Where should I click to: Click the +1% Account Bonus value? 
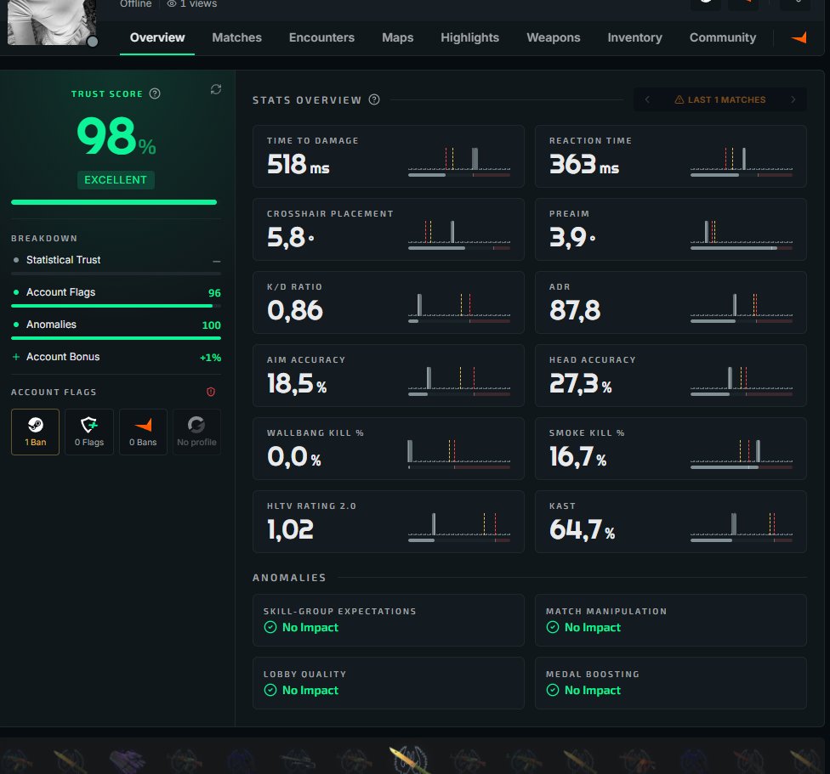pyautogui.click(x=210, y=358)
